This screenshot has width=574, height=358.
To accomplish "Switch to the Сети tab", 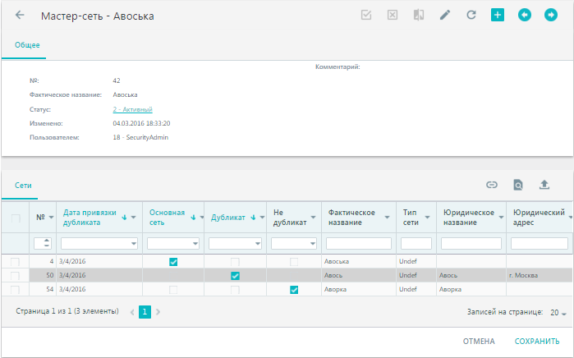I will pyautogui.click(x=23, y=186).
